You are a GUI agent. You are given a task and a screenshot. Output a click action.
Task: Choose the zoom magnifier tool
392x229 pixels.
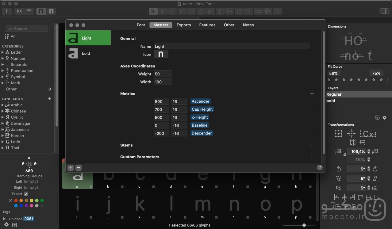(x=248, y=11)
